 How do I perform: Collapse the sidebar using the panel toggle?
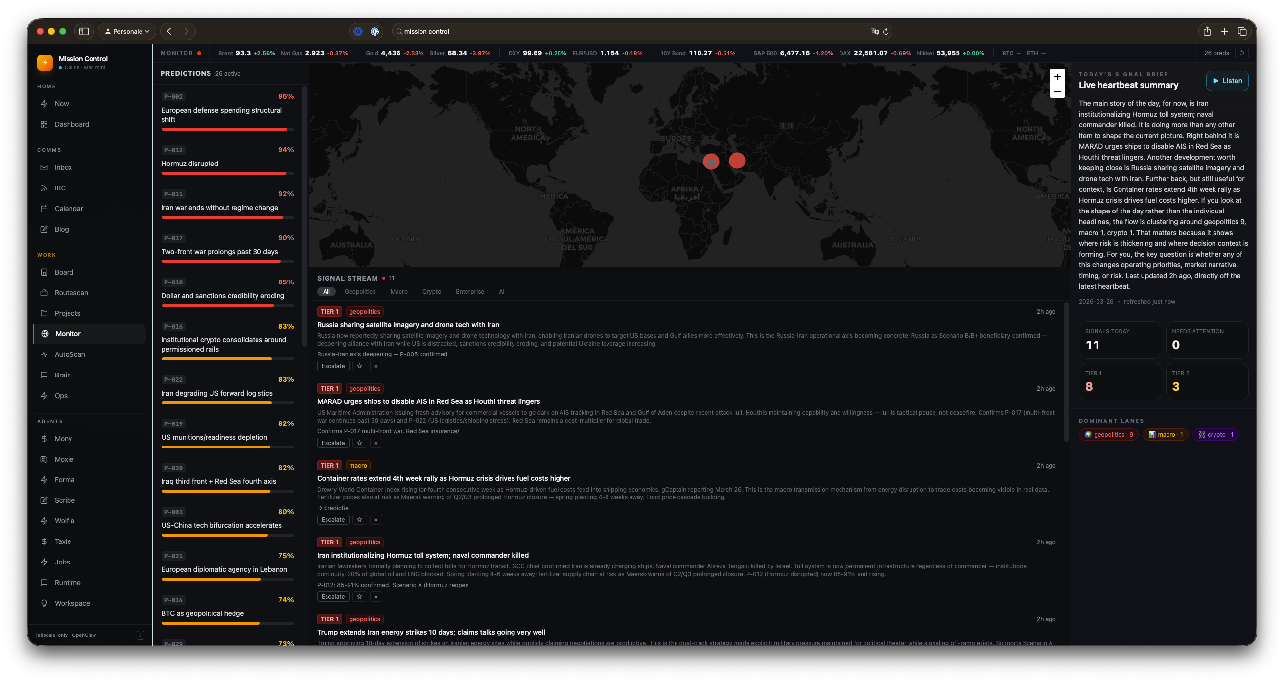(84, 31)
